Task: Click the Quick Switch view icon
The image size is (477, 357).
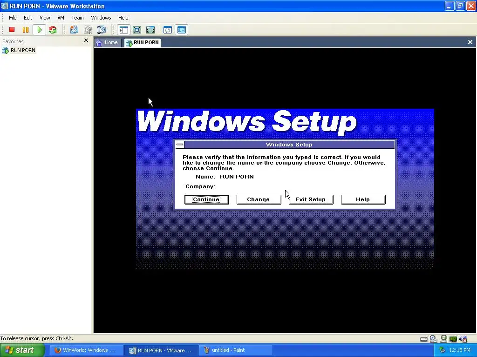Action: [137, 30]
